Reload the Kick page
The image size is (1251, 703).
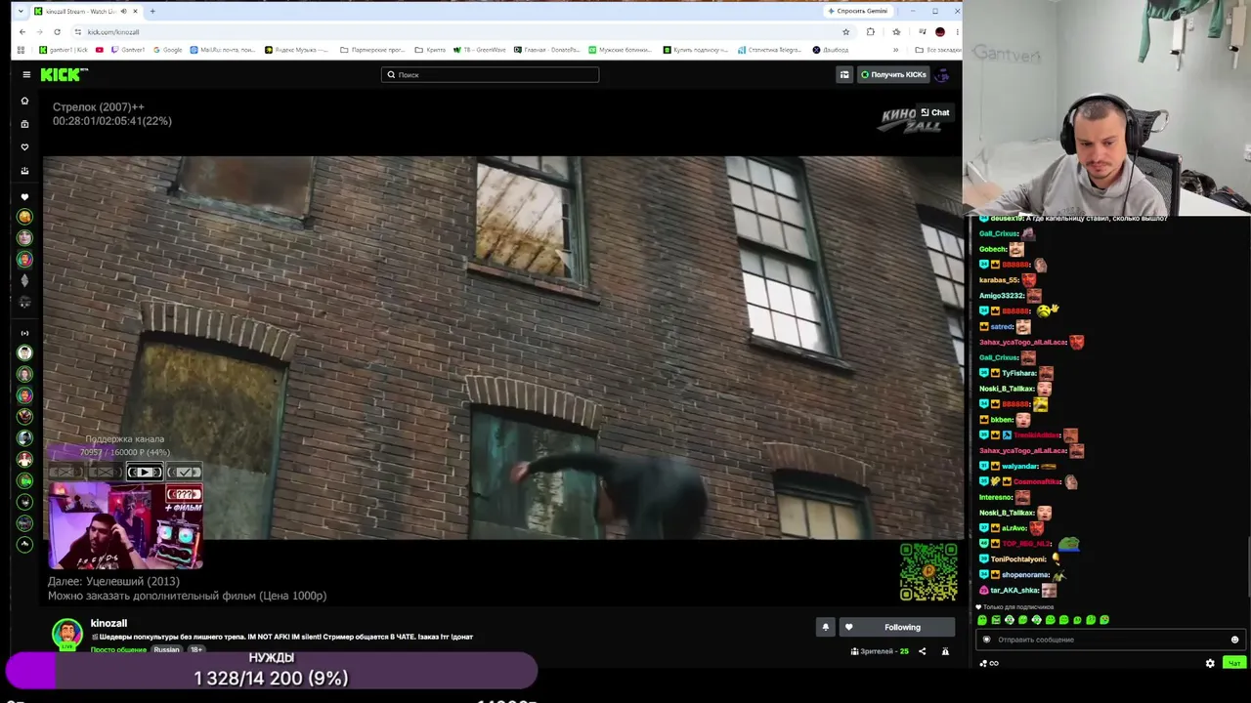pos(57,31)
